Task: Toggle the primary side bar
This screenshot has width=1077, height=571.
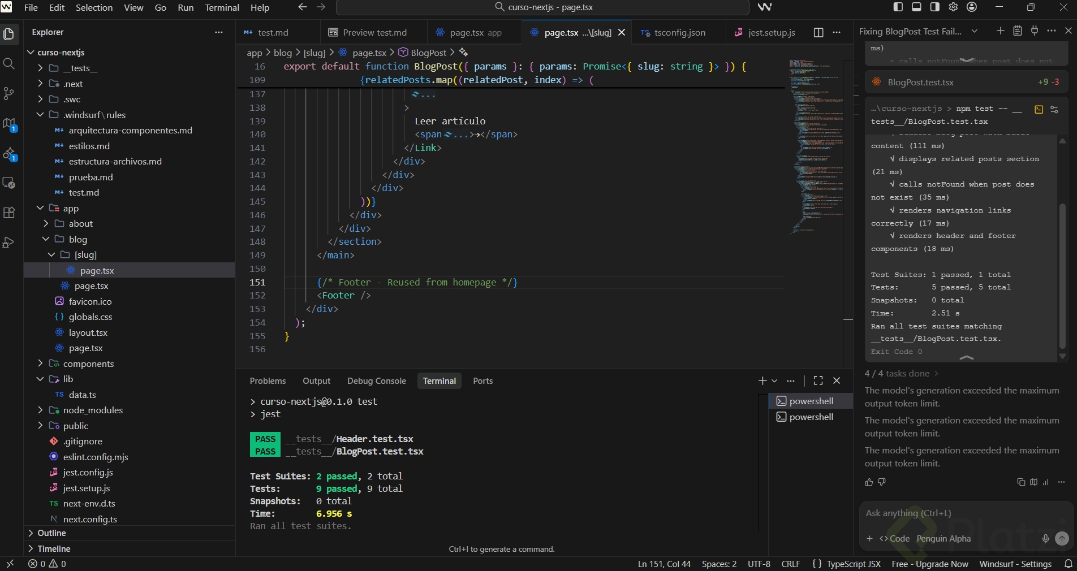Action: (x=898, y=7)
